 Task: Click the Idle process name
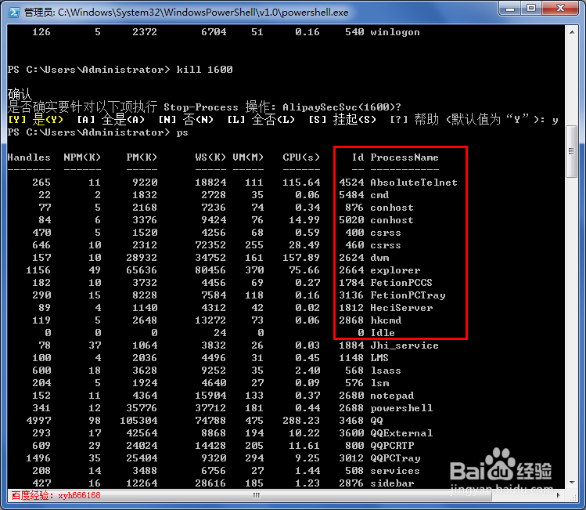tap(383, 333)
